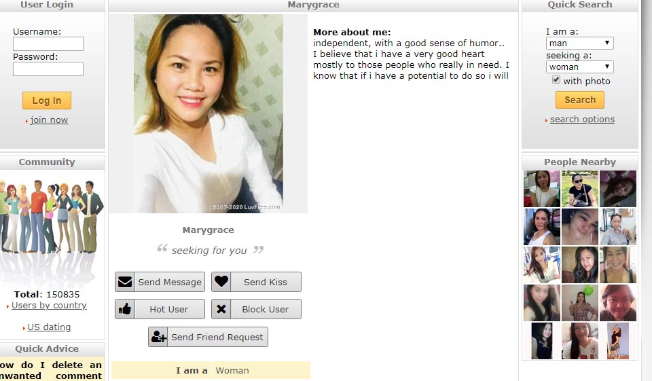The image size is (652, 381).
Task: Click the add-person icon on Send Friend Request
Action: pyautogui.click(x=158, y=336)
